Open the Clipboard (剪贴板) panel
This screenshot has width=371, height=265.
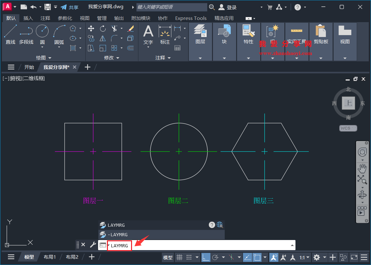tap(321, 34)
